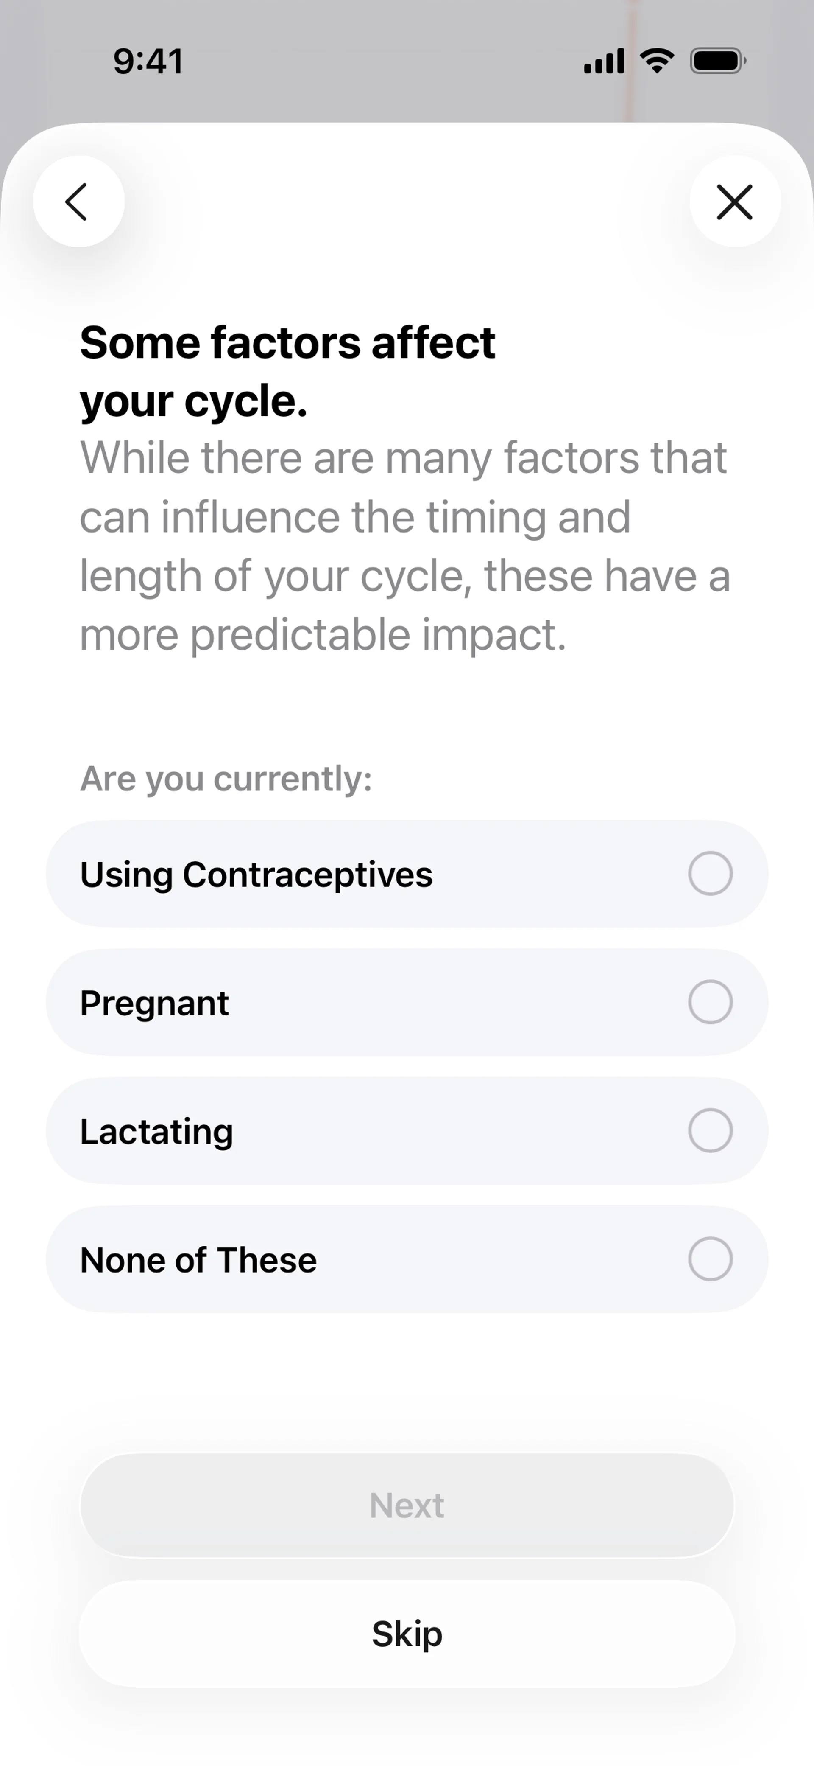Go back using the left chevron icon
Viewport: 814px width, 1766px height.
[78, 202]
